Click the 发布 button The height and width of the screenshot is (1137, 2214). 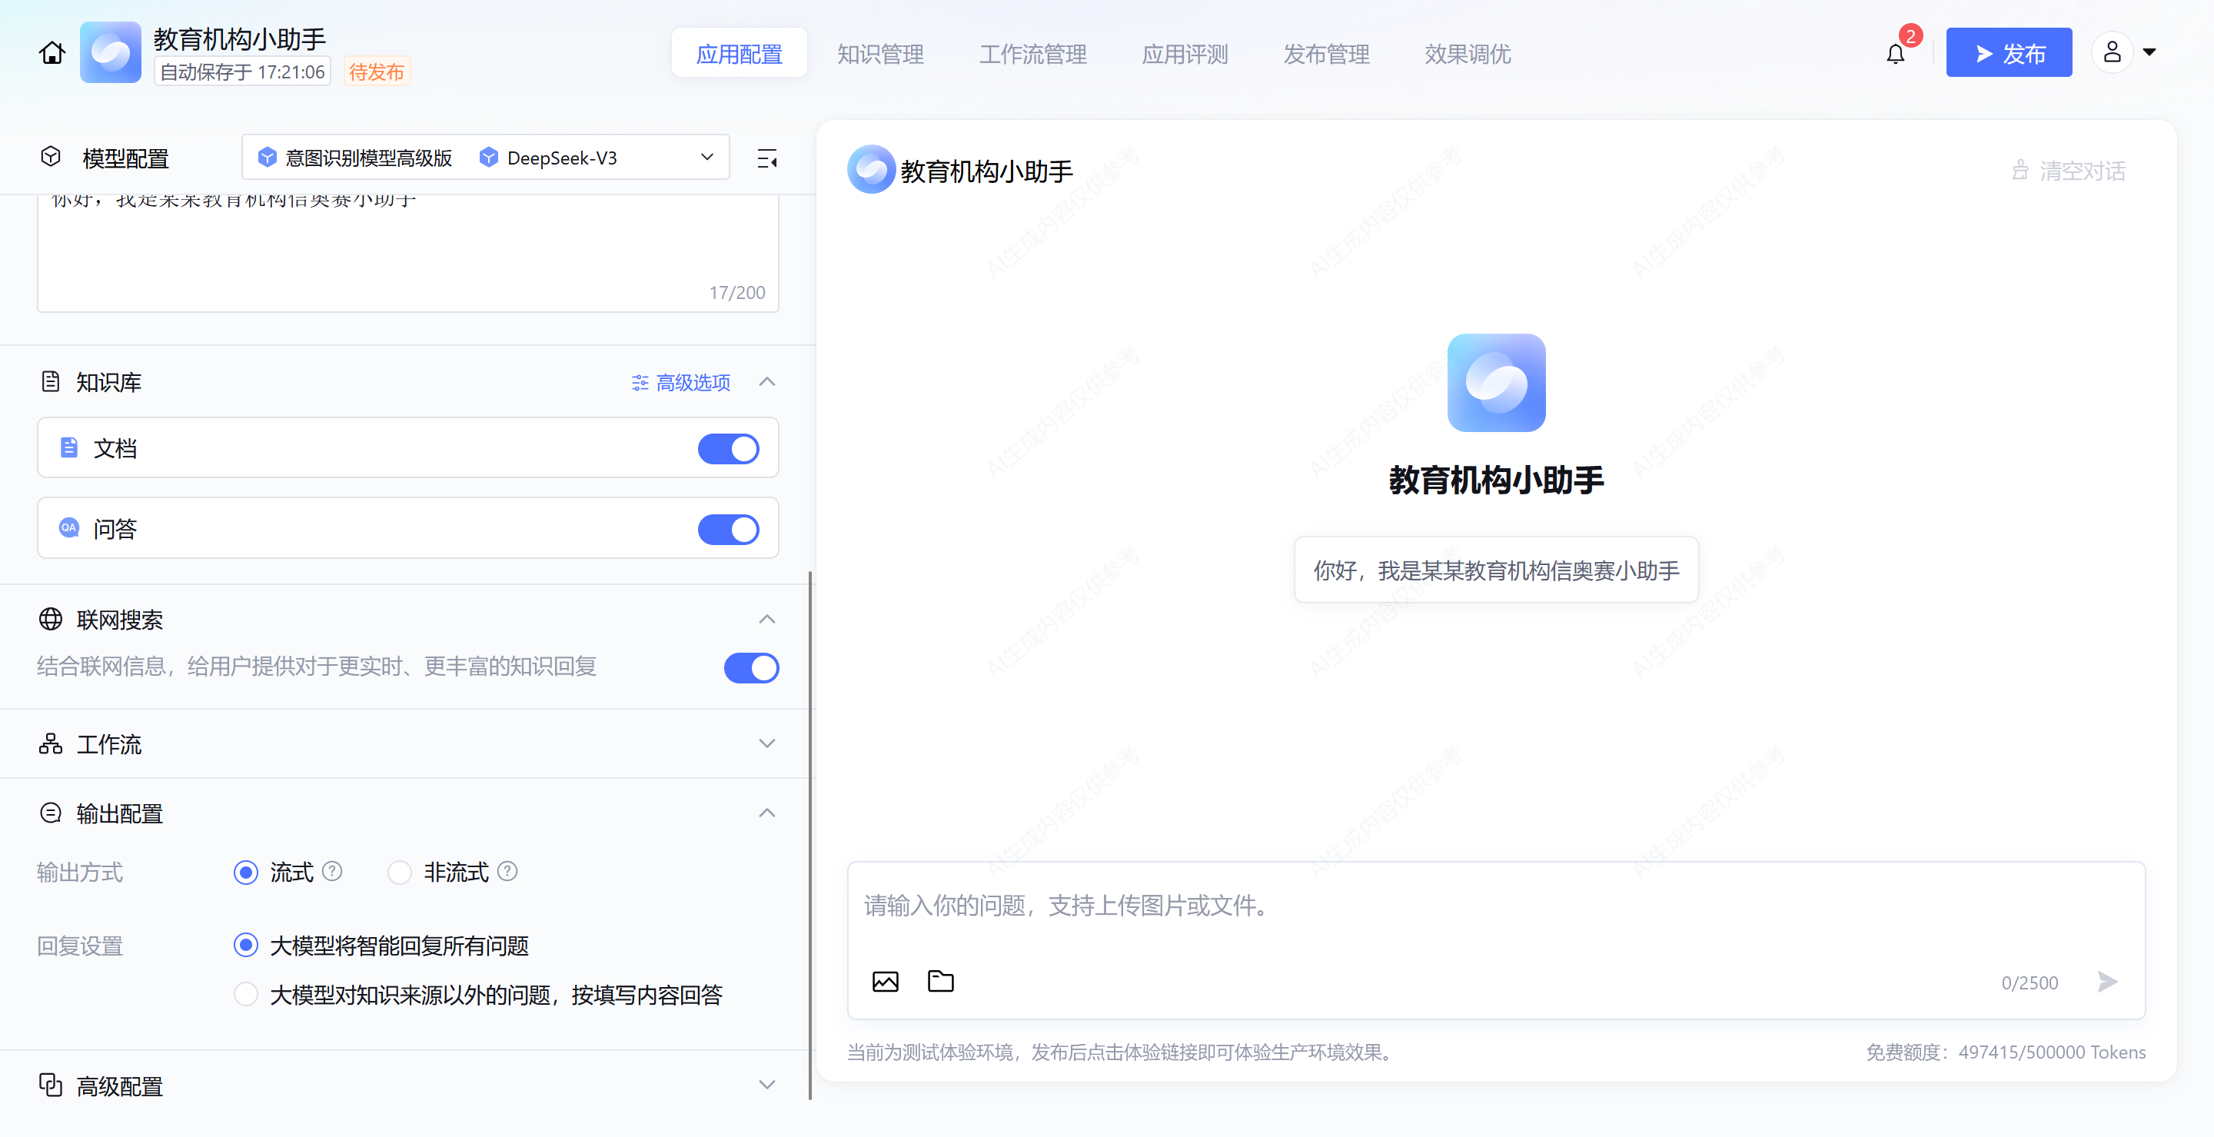(x=2008, y=53)
